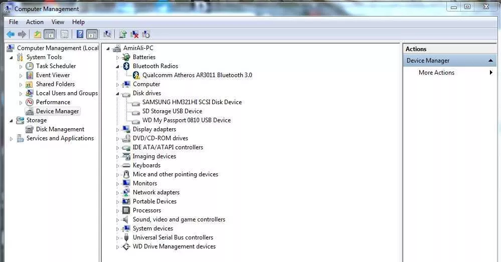Select IDE ATA/ATAPI controllers category
Screen dimensions: 501x262
click(x=168, y=147)
